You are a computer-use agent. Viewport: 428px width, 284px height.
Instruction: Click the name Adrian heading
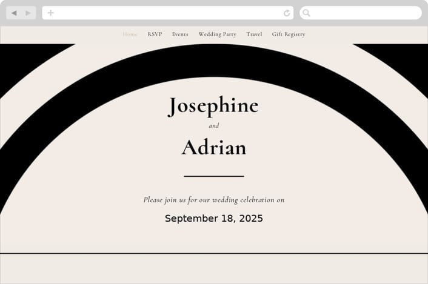point(214,148)
